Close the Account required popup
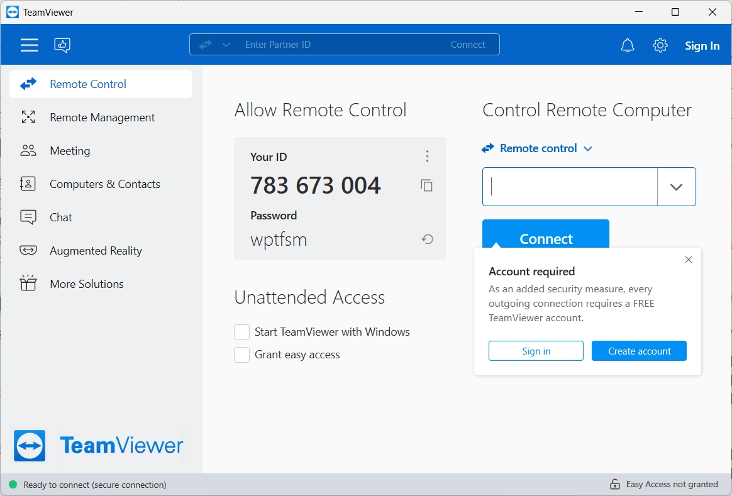This screenshot has height=496, width=732. 689,260
